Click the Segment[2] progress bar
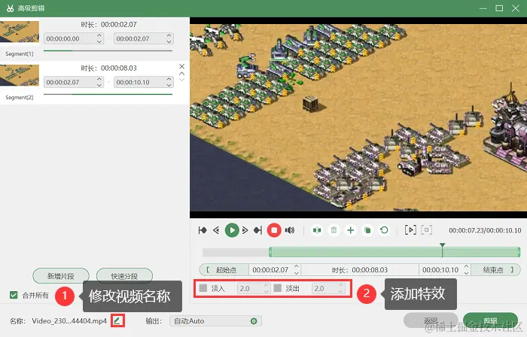The height and width of the screenshot is (337, 527). [x=108, y=94]
